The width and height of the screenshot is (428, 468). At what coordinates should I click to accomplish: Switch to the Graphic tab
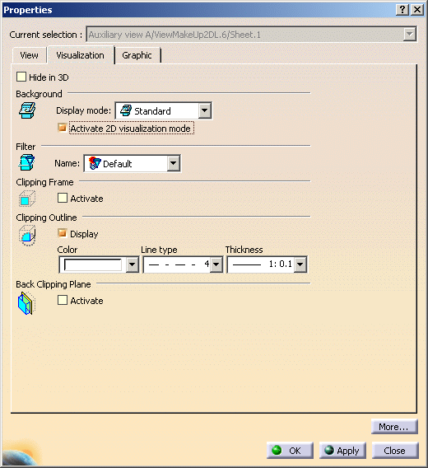tap(137, 55)
